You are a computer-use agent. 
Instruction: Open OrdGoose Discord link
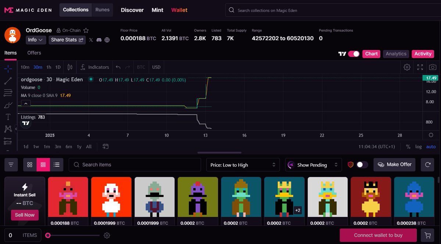tap(99, 40)
